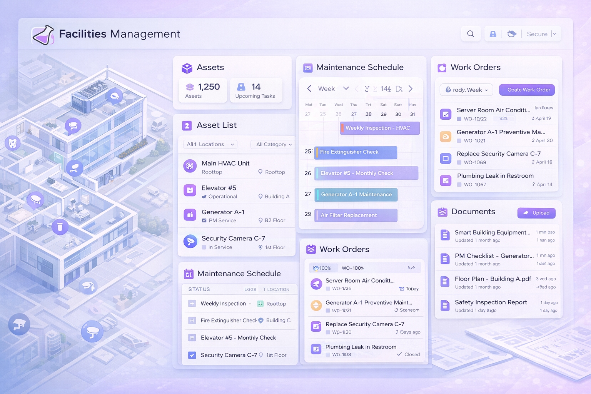Expand the All Category dropdown
The height and width of the screenshot is (394, 591).
274,144
